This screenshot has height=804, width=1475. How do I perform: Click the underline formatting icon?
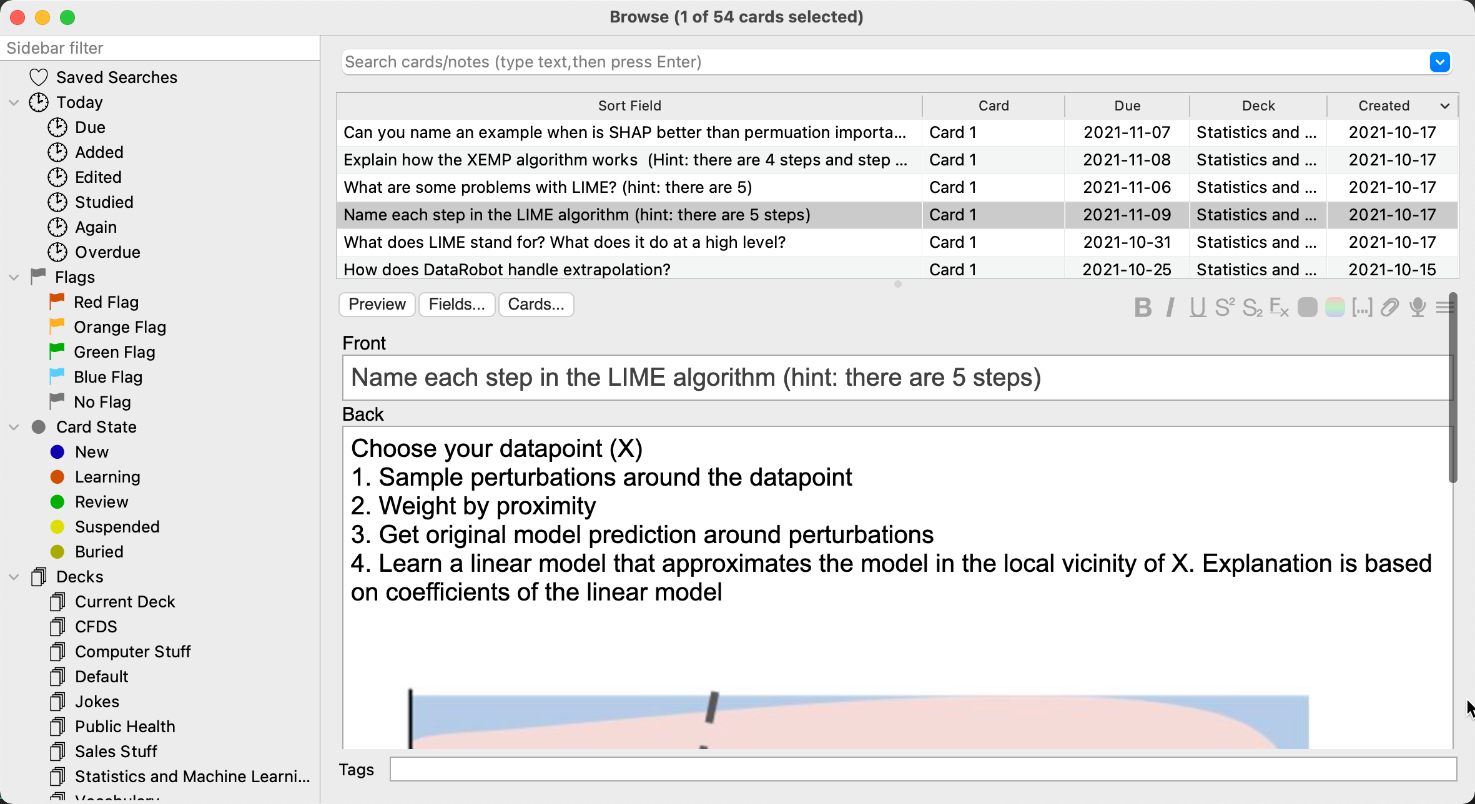click(1197, 307)
